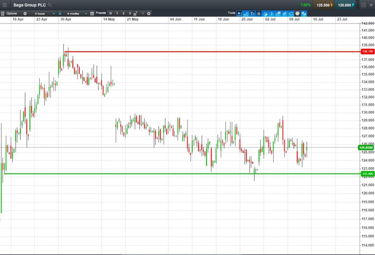Print the chart

297,14
